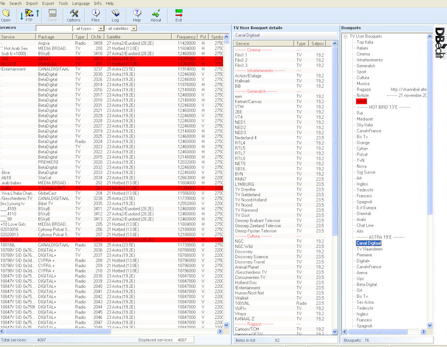Select the Intrattenimento bouquet
Viewport: 447px width, 347px height.
pyautogui.click(x=370, y=60)
